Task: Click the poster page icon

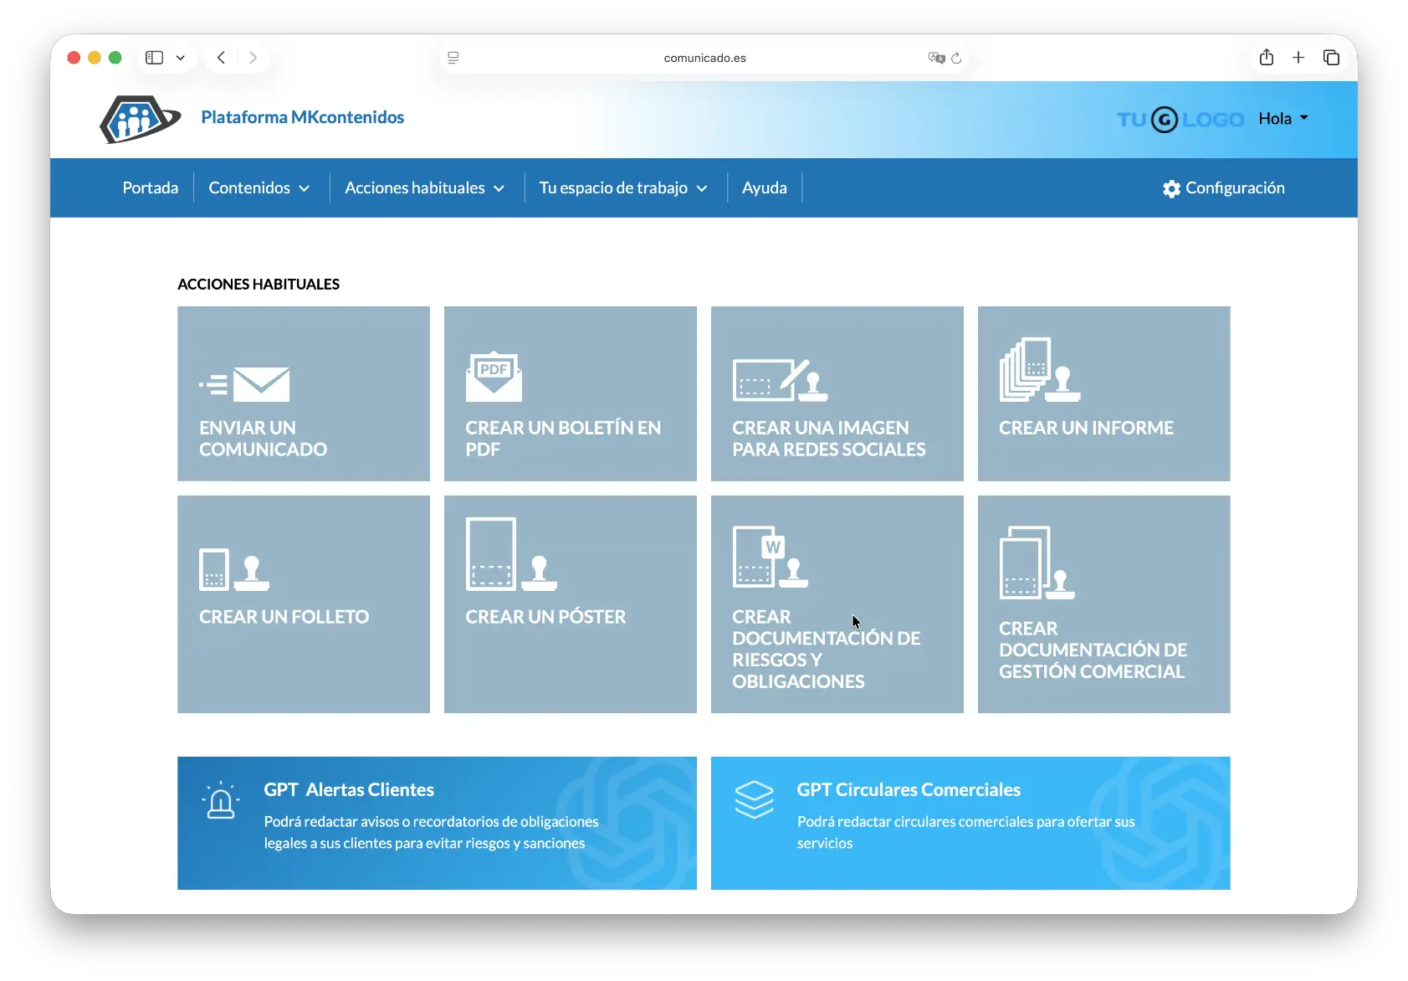Action: (510, 554)
